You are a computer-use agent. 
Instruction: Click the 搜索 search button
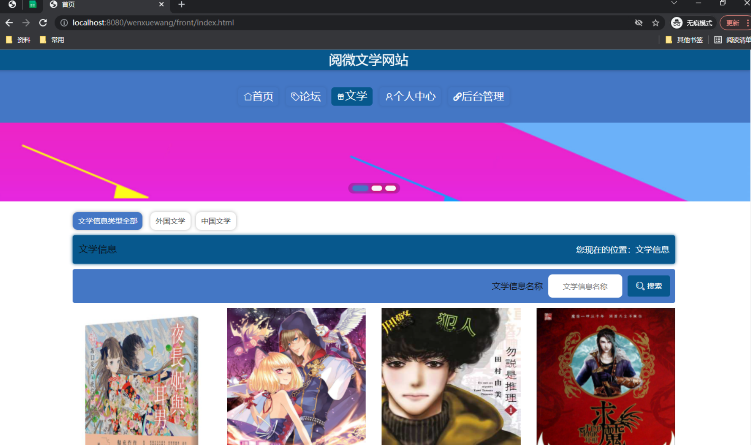[x=648, y=286]
